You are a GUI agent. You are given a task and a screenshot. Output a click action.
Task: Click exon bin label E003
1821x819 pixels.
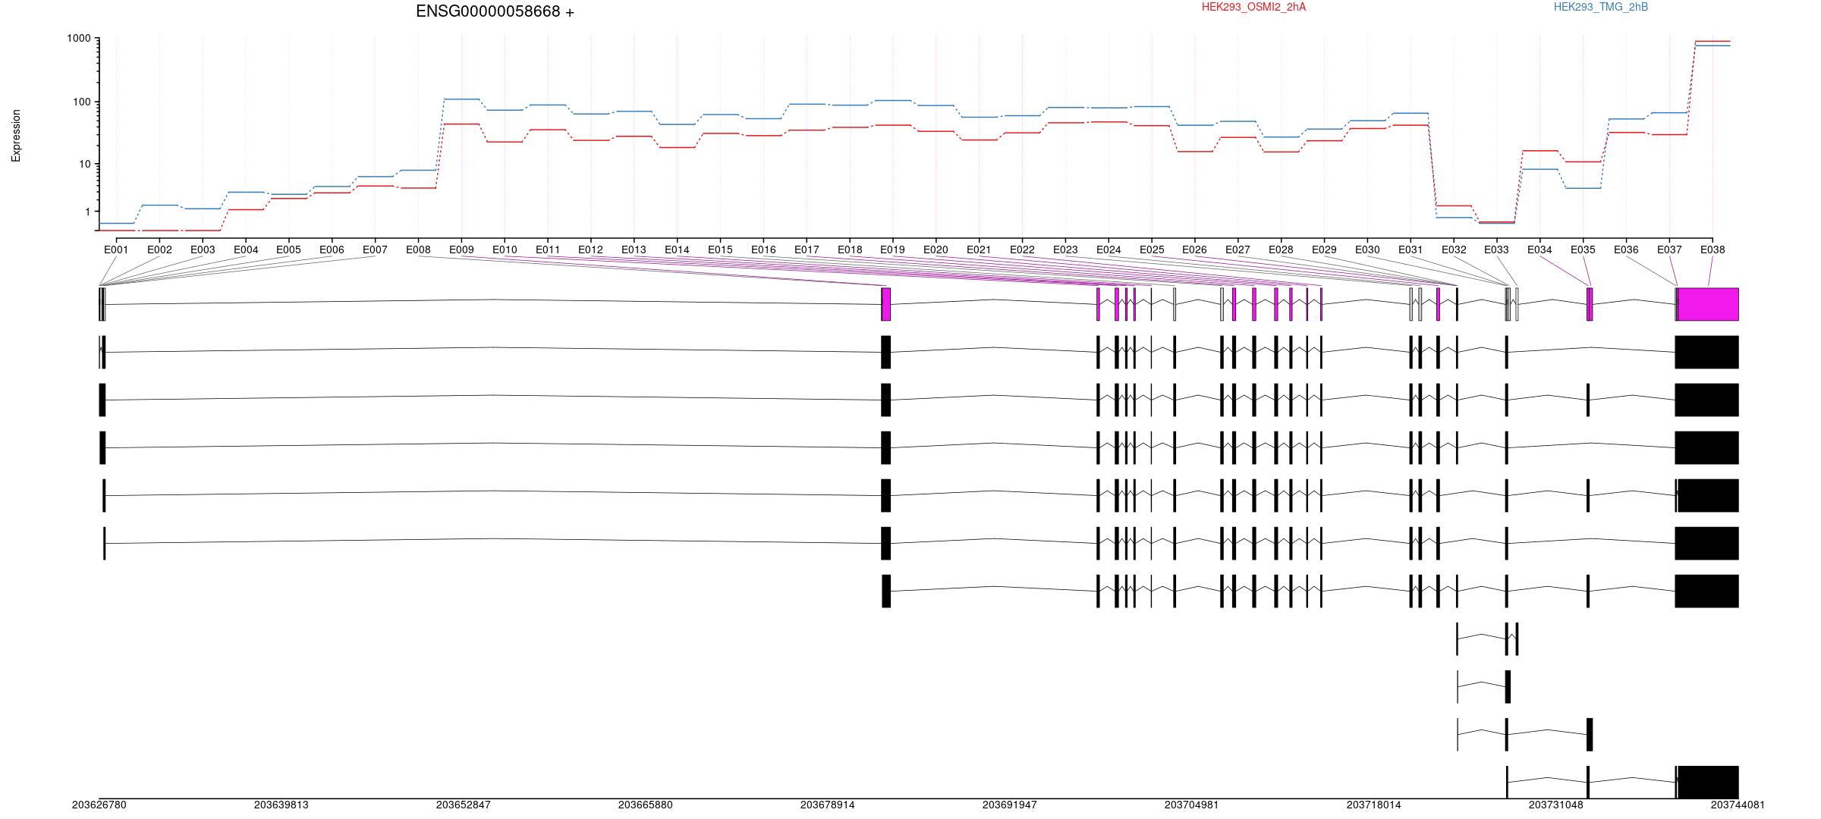point(203,249)
